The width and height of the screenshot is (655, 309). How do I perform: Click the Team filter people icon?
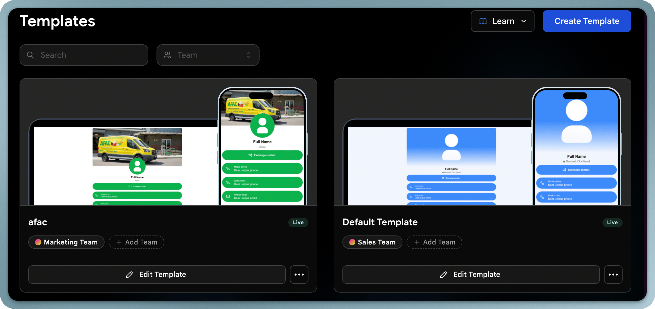click(167, 55)
